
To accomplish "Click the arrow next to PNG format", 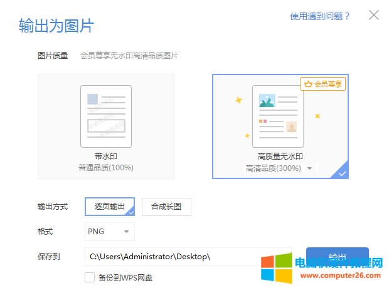I will [127, 232].
